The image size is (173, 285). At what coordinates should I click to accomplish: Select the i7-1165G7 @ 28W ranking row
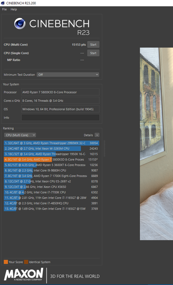click(x=52, y=197)
